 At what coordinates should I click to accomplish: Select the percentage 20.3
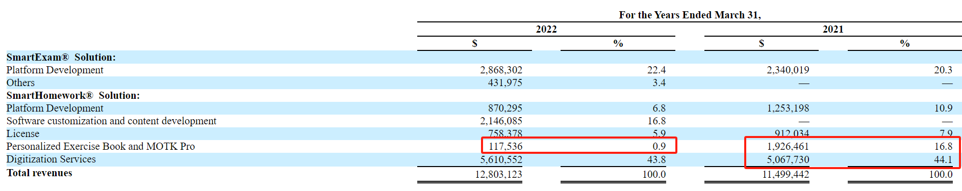[x=943, y=70]
